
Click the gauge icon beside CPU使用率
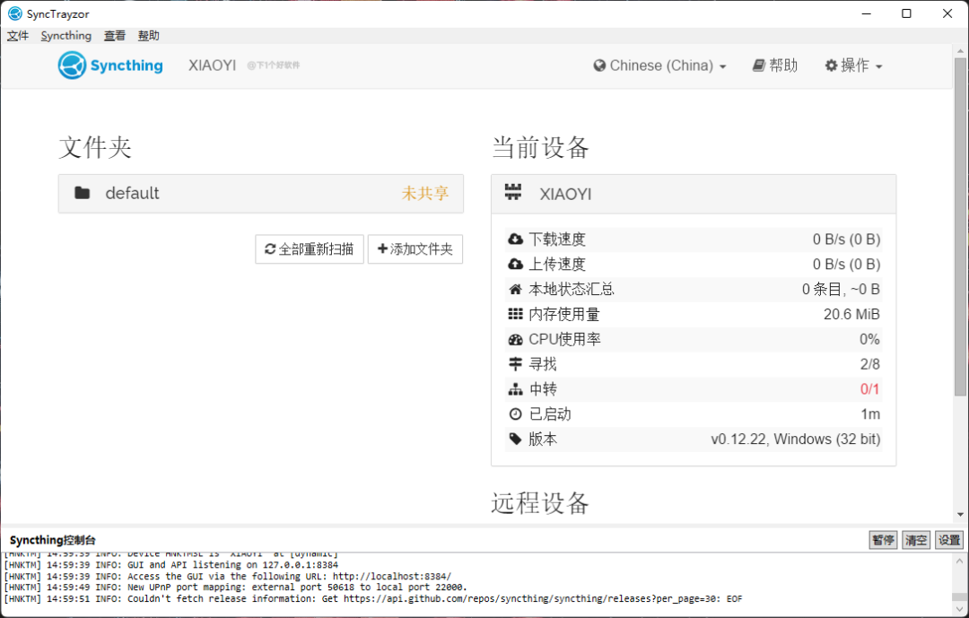pyautogui.click(x=516, y=339)
